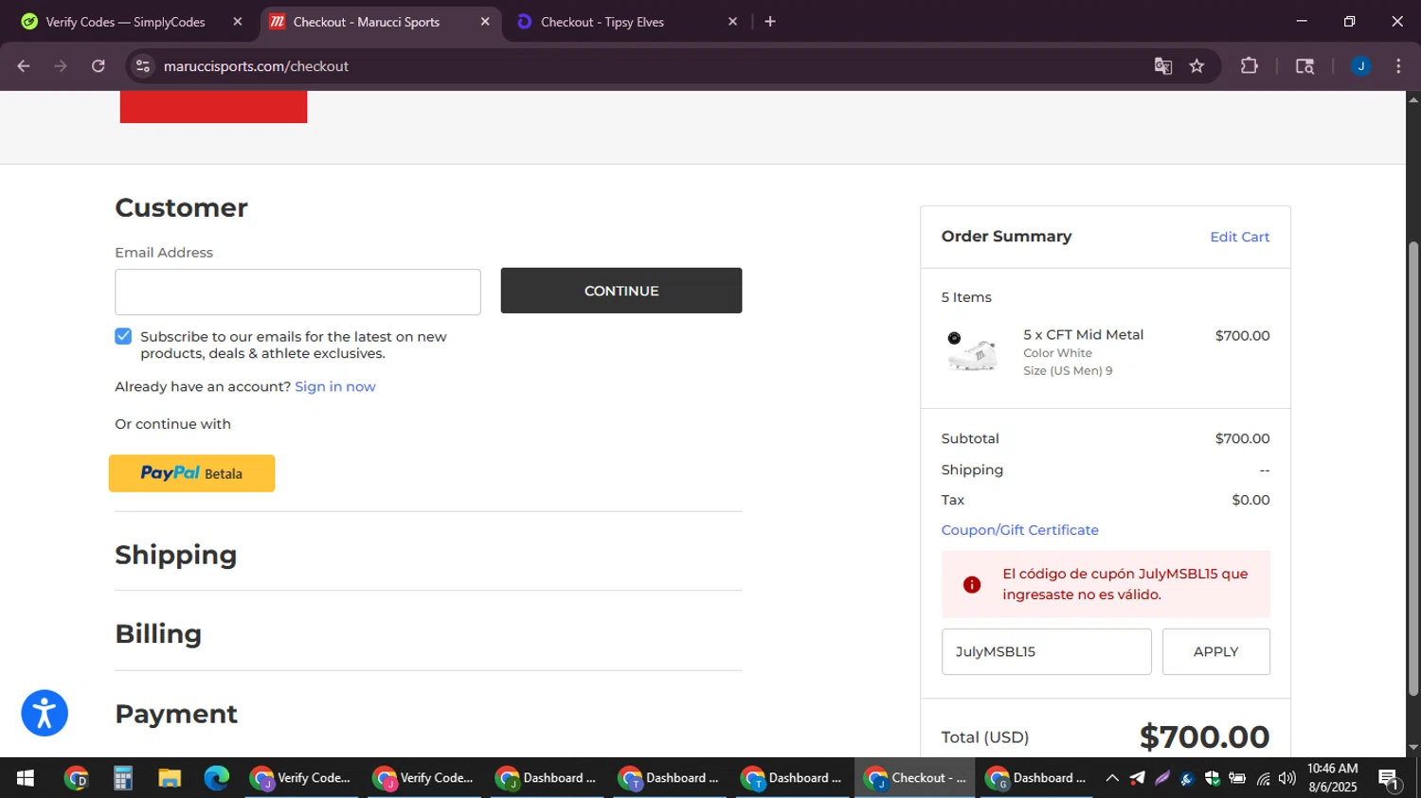Image resolution: width=1421 pixels, height=798 pixels.
Task: Launch Calculator from the taskbar
Action: coord(123,778)
